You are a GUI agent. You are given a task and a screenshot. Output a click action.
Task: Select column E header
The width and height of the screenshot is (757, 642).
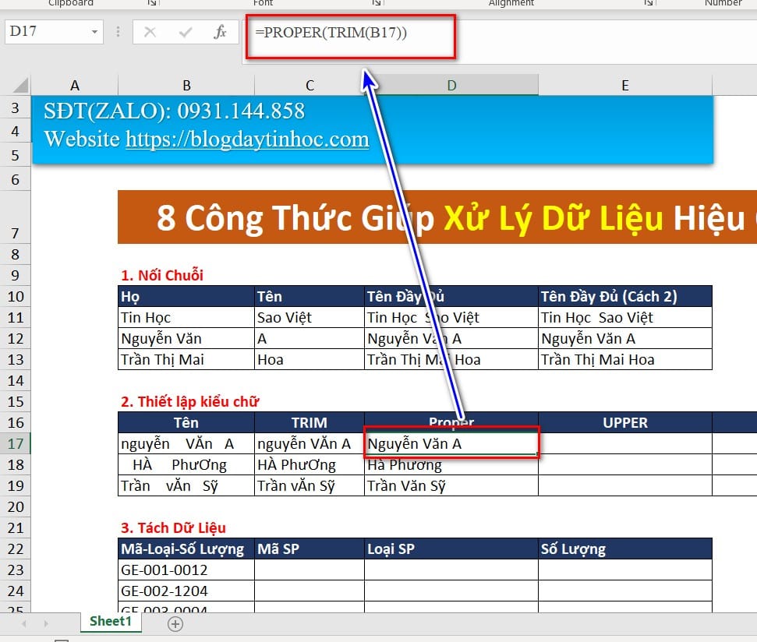tap(624, 86)
